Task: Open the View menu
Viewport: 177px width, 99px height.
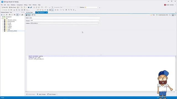Action: pyautogui.click(x=8, y=5)
